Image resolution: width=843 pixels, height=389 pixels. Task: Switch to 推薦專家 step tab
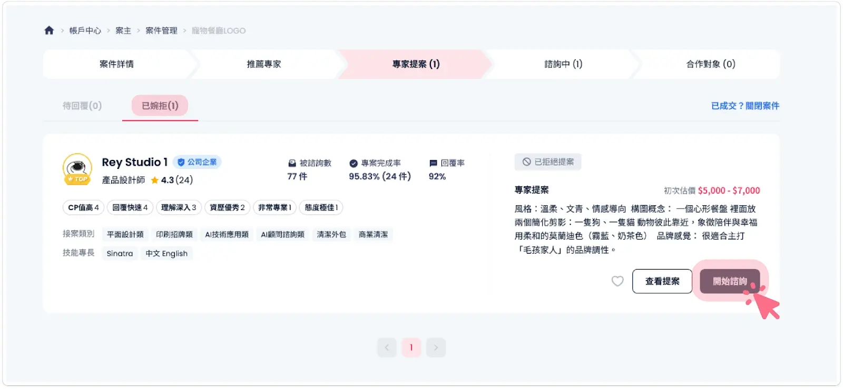pyautogui.click(x=264, y=64)
